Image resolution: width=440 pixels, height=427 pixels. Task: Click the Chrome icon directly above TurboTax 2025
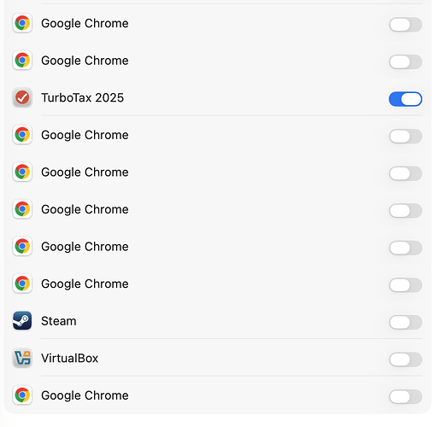[22, 61]
